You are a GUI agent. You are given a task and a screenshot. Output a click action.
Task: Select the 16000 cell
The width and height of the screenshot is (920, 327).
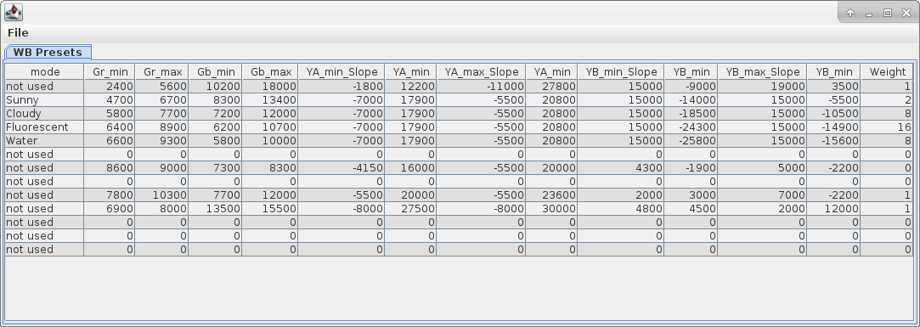click(410, 168)
